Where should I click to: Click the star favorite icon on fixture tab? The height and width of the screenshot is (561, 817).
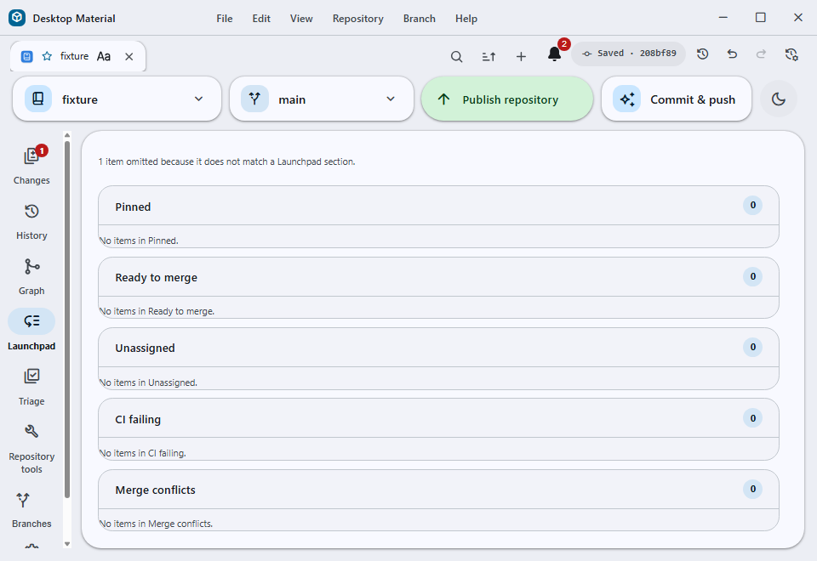(47, 56)
